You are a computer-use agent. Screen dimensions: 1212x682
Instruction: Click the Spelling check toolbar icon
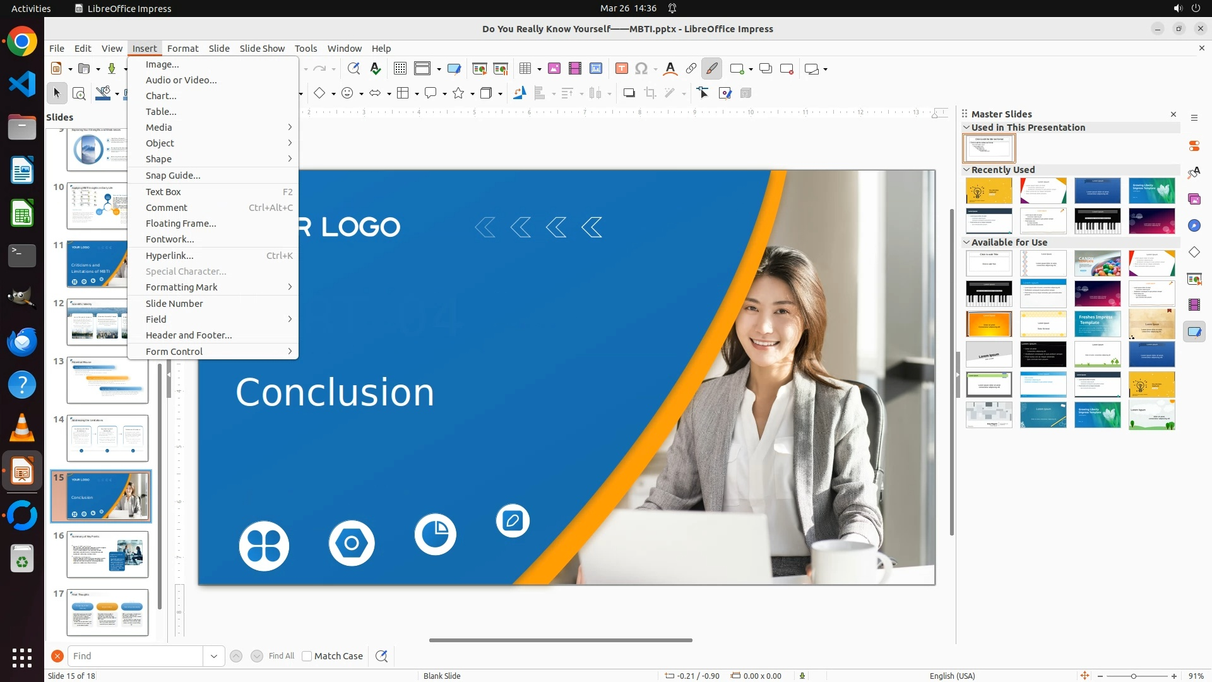coord(376,69)
